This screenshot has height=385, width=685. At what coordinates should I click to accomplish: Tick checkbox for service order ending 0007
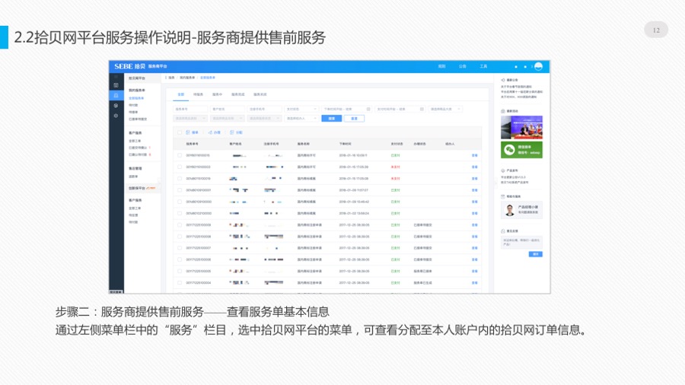(180, 248)
